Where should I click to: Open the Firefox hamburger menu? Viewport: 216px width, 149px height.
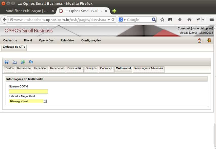pyautogui.click(x=212, y=20)
